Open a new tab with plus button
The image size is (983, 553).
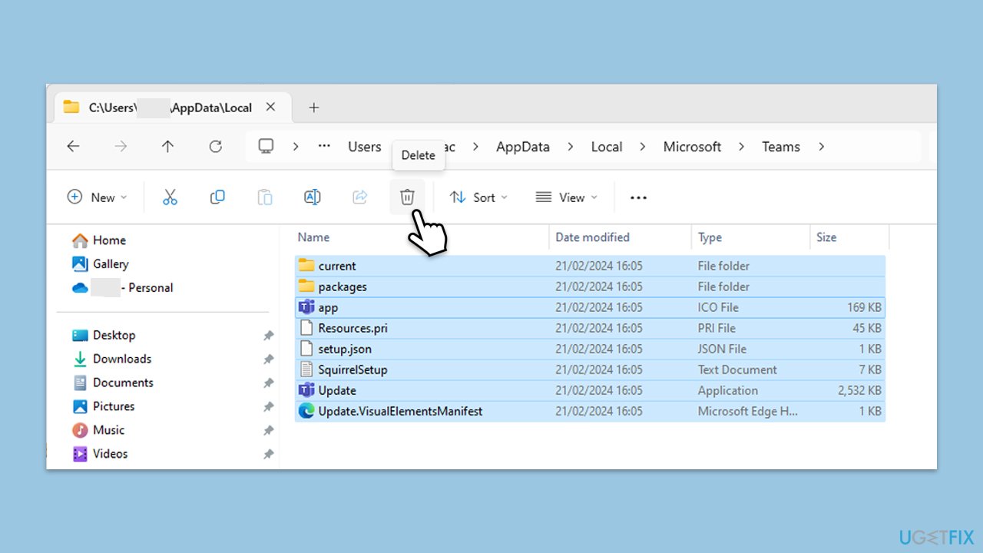313,108
